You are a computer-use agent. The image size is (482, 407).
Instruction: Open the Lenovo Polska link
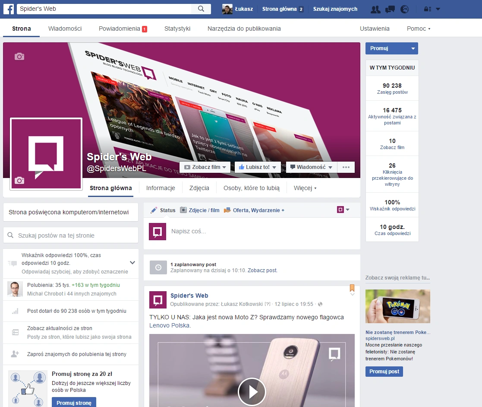pos(170,325)
